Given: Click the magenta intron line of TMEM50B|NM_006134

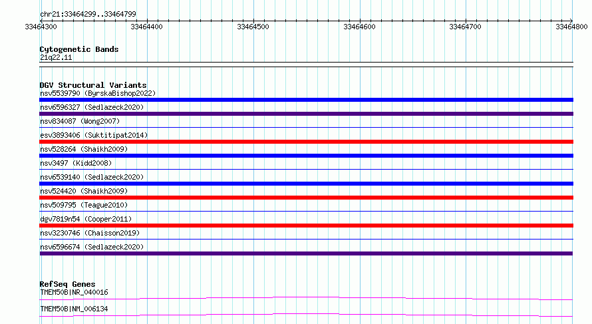Looking at the screenshot, I should (x=306, y=315).
